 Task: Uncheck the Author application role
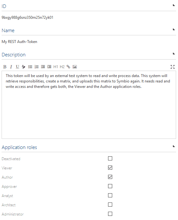[110, 177]
